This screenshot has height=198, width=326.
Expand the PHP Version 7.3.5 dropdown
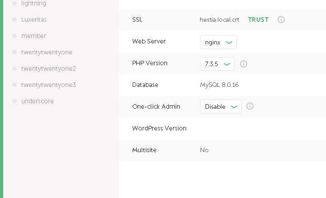click(217, 64)
